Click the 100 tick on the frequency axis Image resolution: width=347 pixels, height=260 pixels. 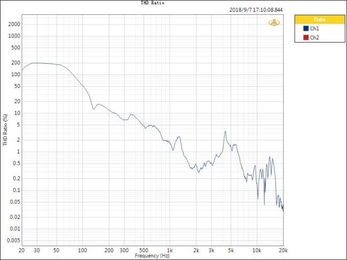tap(82, 250)
